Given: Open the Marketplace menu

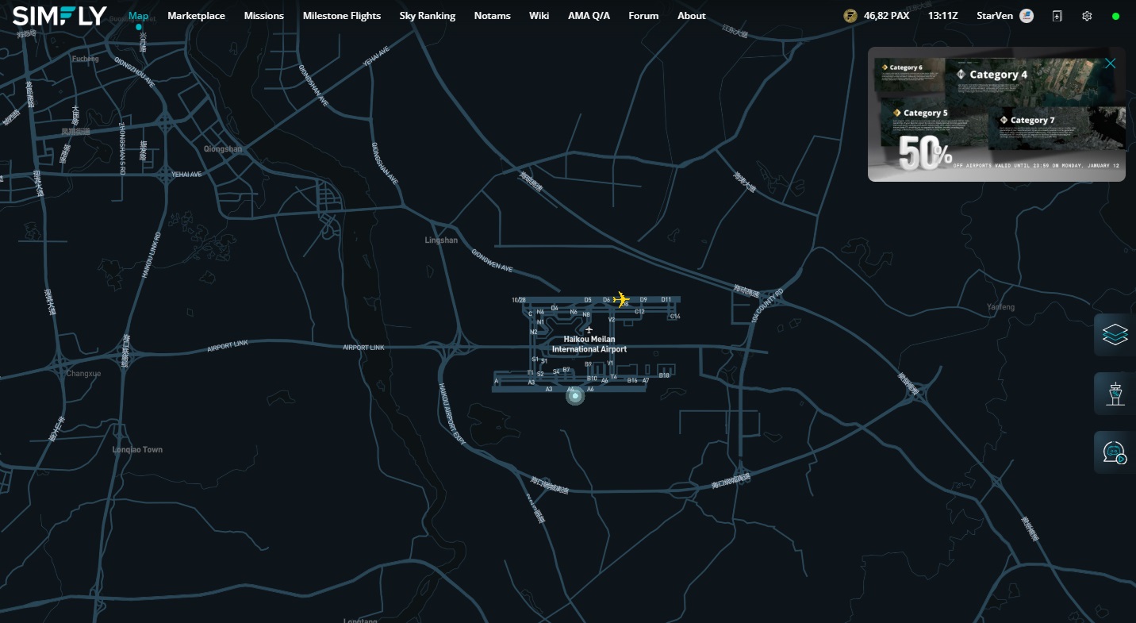Looking at the screenshot, I should [196, 16].
